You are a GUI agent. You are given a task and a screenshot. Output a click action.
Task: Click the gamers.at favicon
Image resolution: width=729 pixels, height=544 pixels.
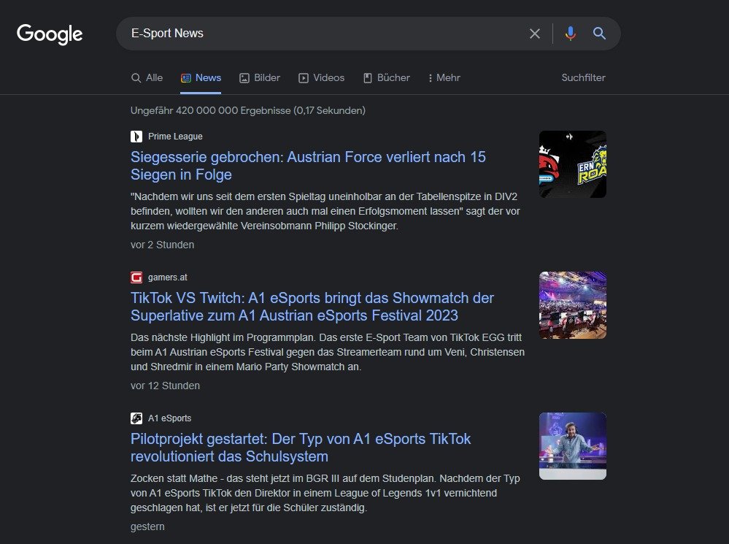click(136, 277)
